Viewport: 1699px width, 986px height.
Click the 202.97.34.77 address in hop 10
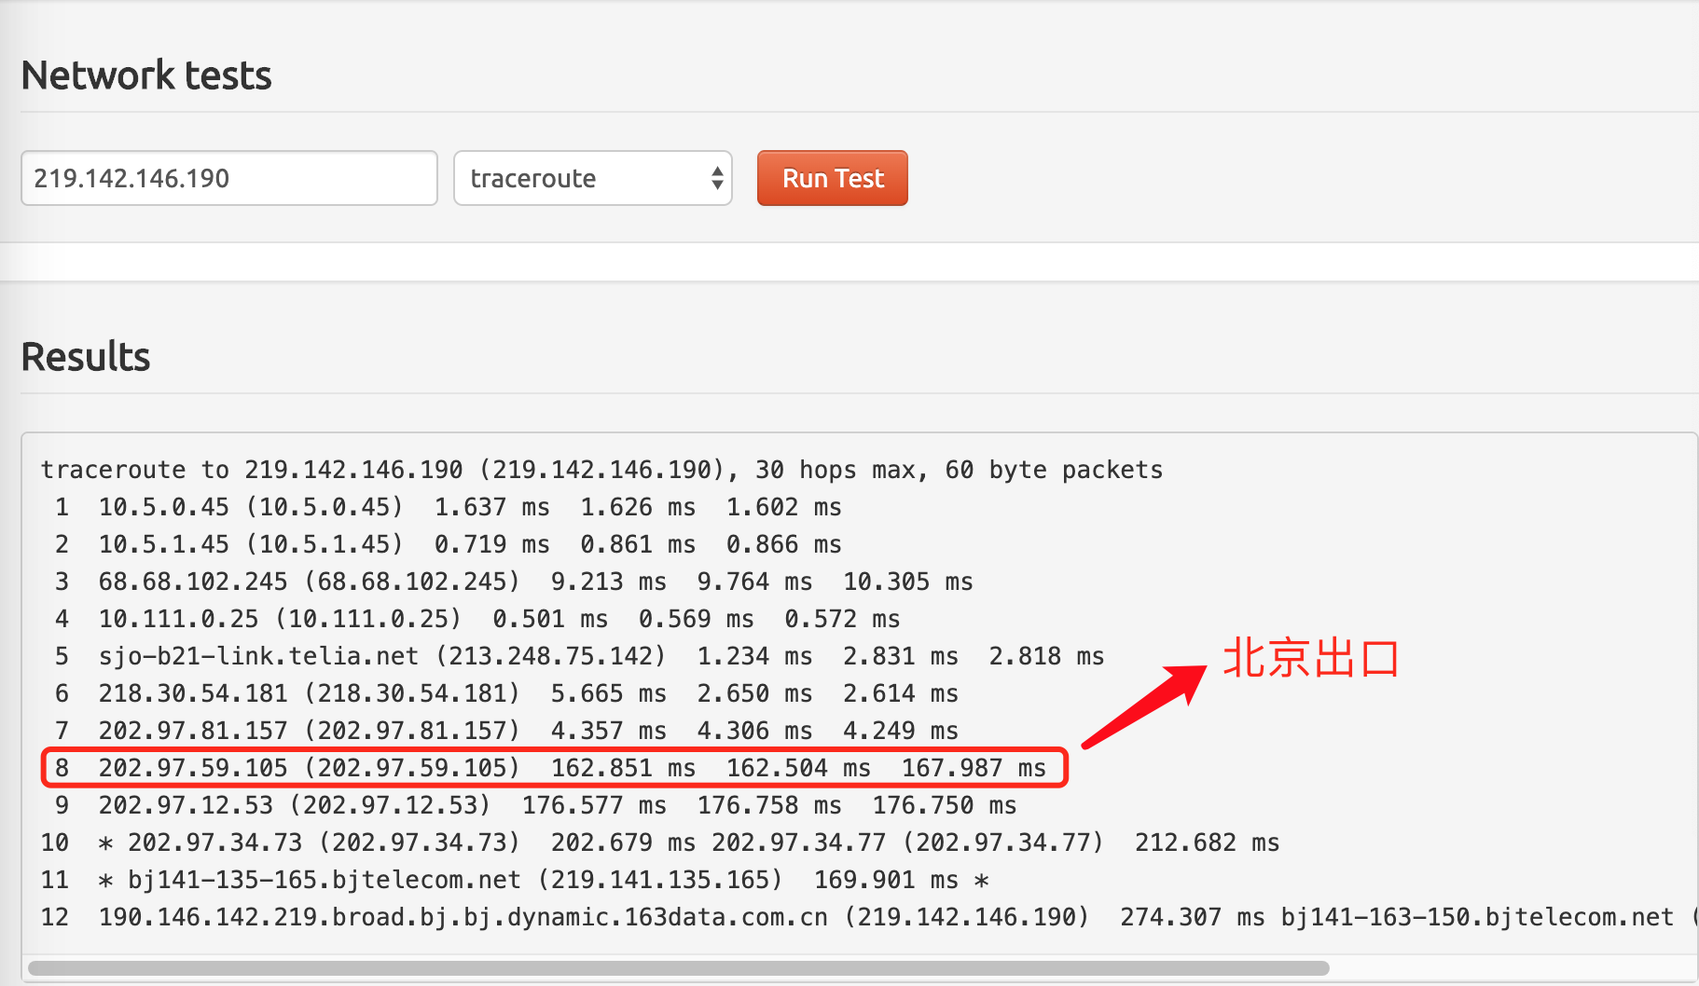[x=799, y=842]
